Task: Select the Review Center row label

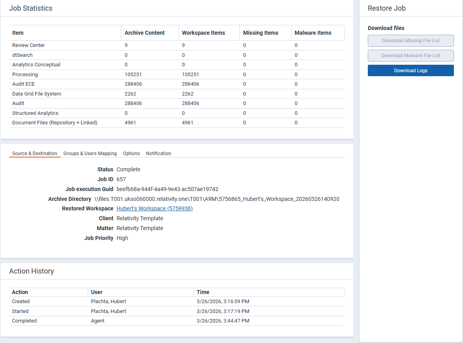Action: pos(28,45)
